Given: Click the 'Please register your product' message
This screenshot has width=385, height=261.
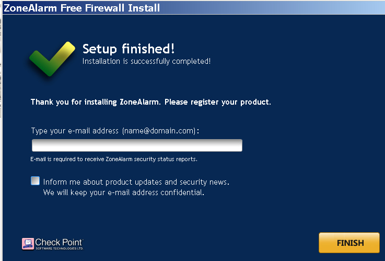Looking at the screenshot, I should click(217, 102).
